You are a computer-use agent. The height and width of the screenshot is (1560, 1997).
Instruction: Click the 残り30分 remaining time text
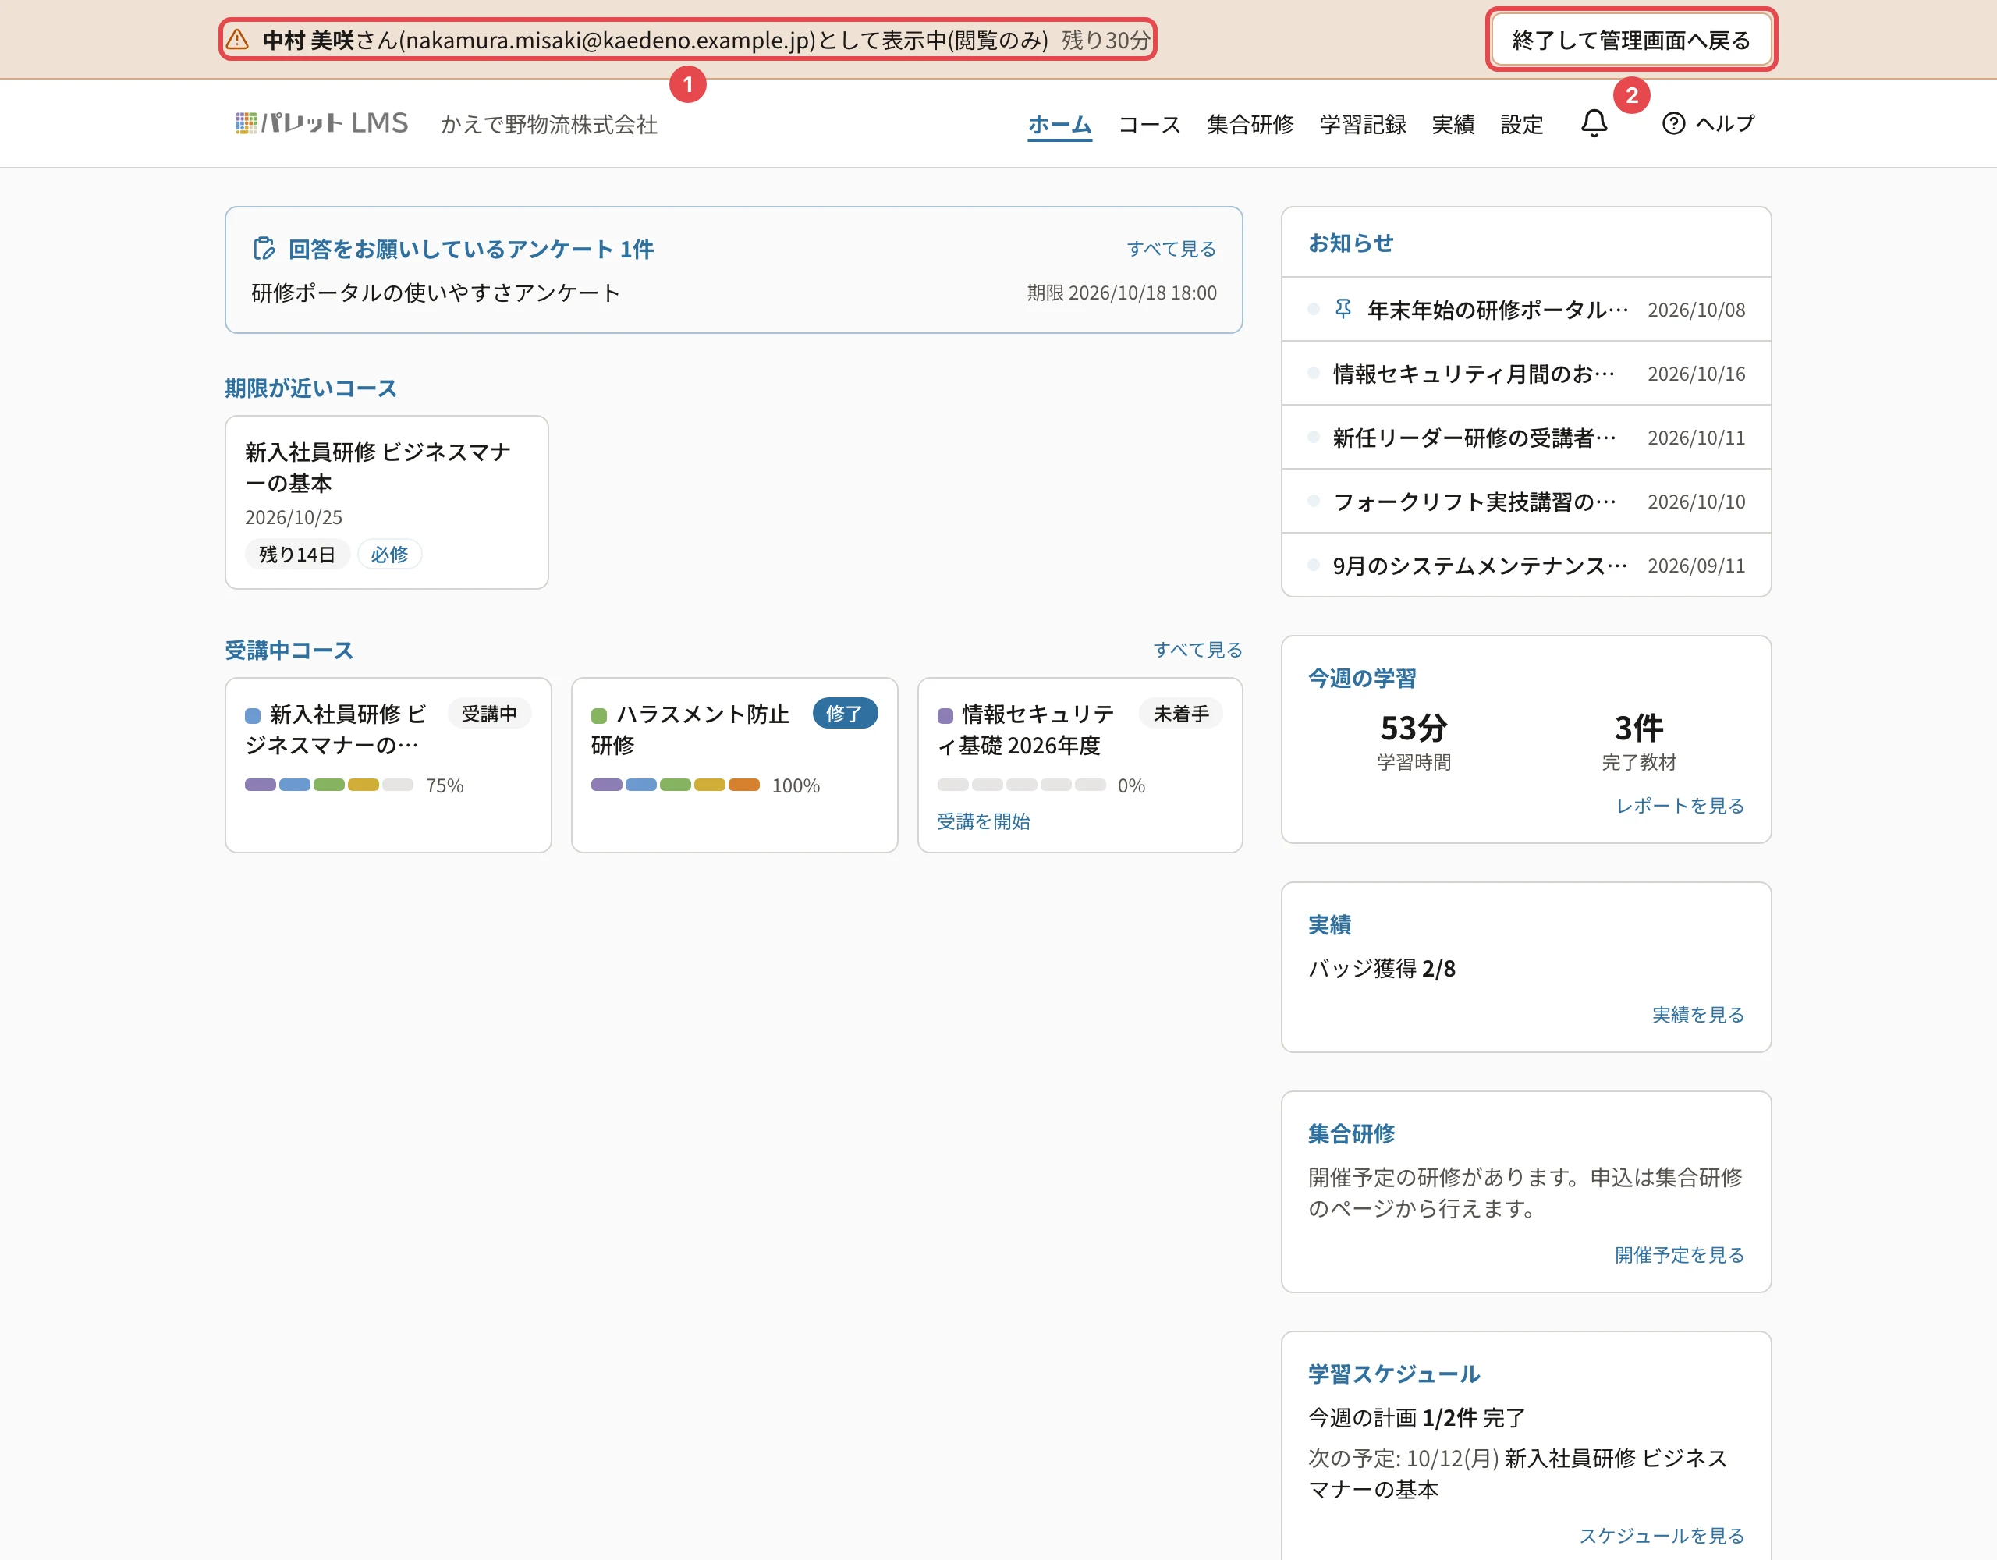(x=1105, y=41)
